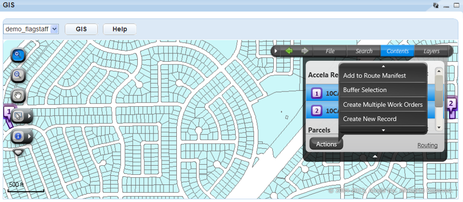Click map marker 2 on the right edge
Image resolution: width=463 pixels, height=202 pixels.
(452, 104)
